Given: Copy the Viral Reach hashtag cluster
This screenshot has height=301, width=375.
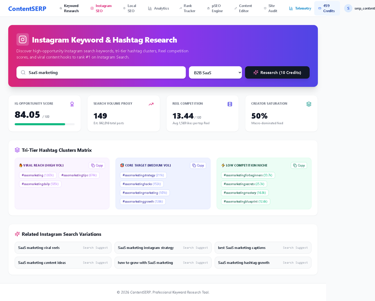Looking at the screenshot, I should (97, 165).
